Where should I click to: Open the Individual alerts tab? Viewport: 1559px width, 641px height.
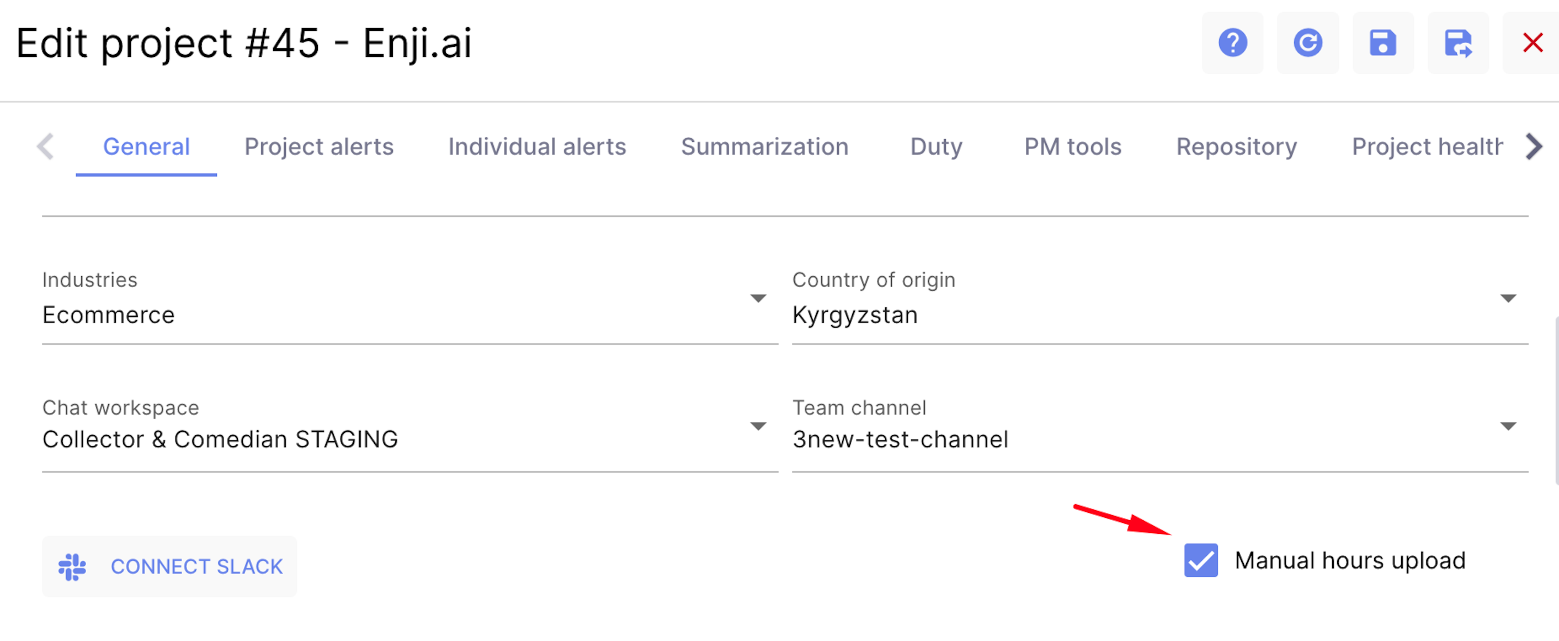537,147
